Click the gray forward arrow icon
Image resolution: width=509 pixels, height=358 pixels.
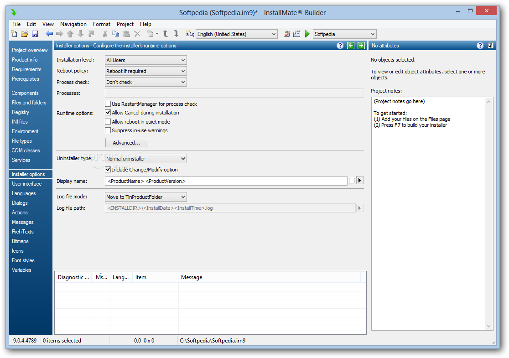[59, 34]
